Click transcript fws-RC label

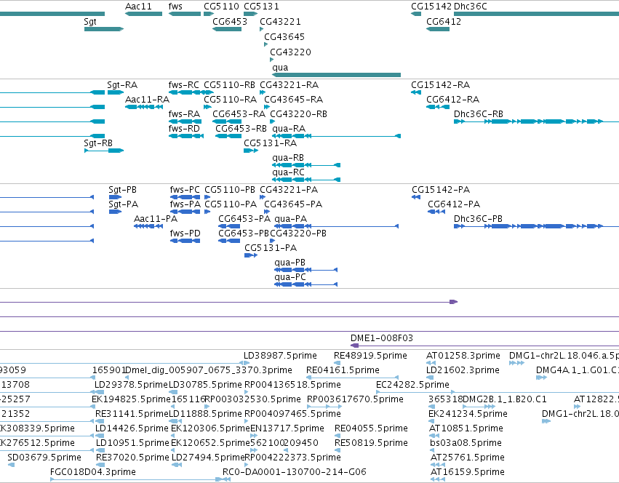183,85
